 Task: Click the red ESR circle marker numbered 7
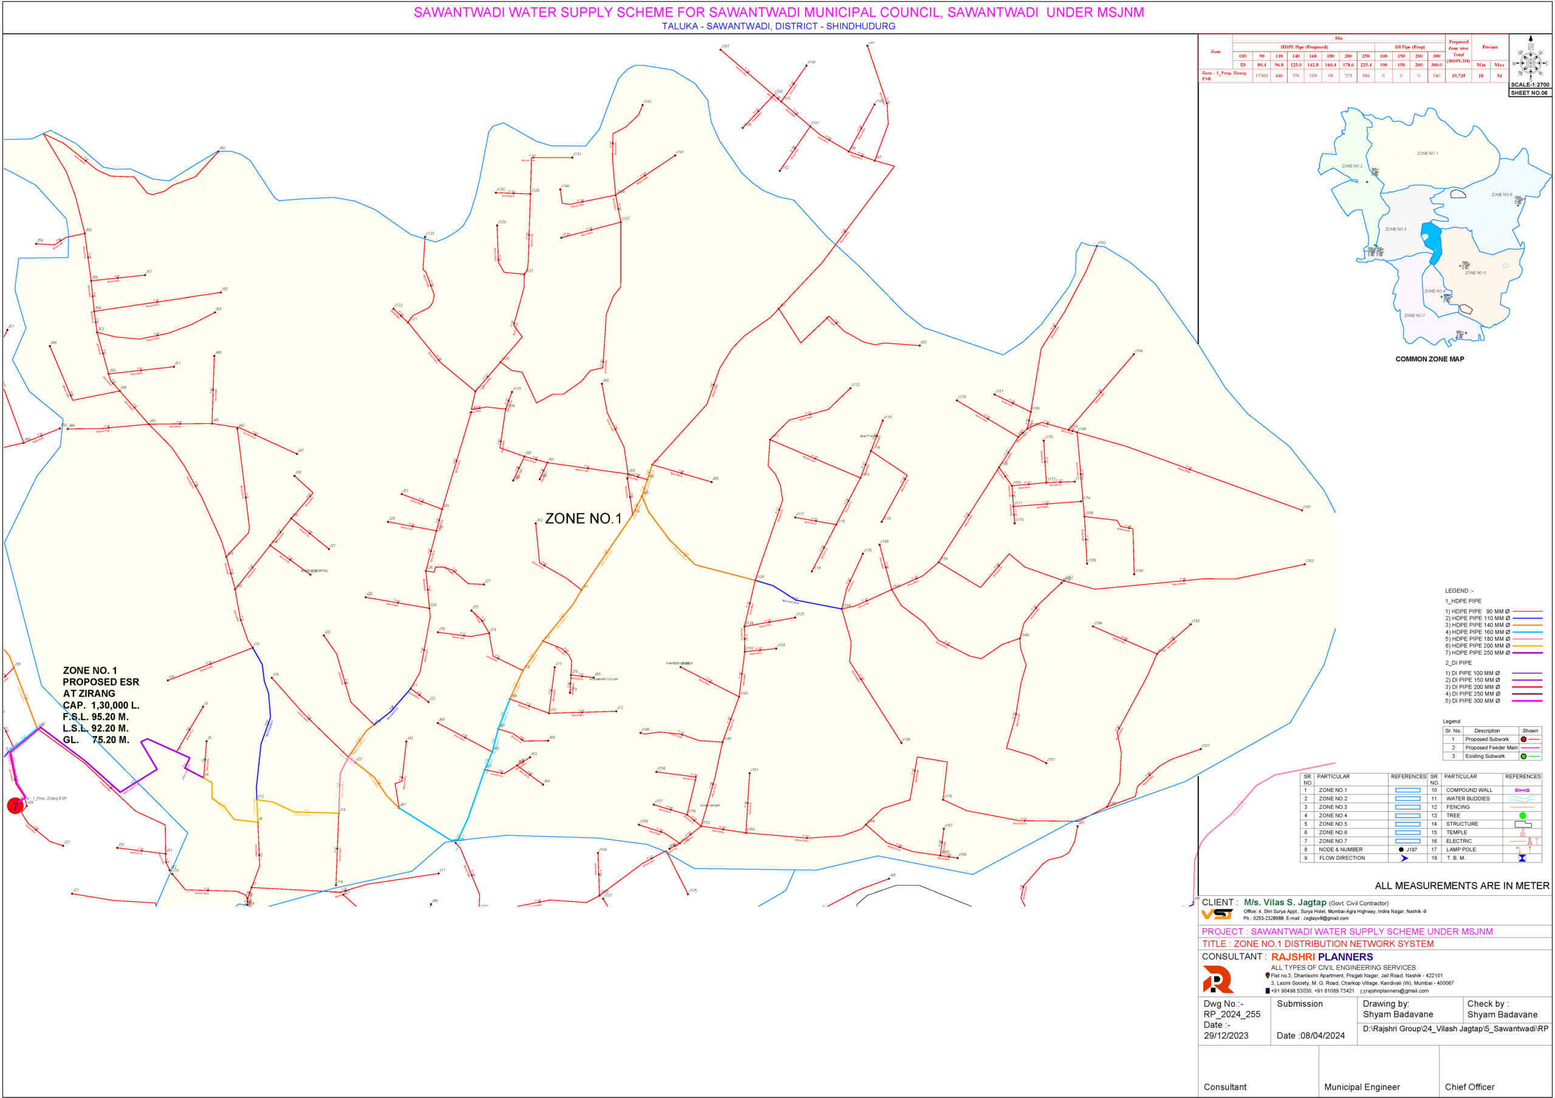pyautogui.click(x=15, y=805)
